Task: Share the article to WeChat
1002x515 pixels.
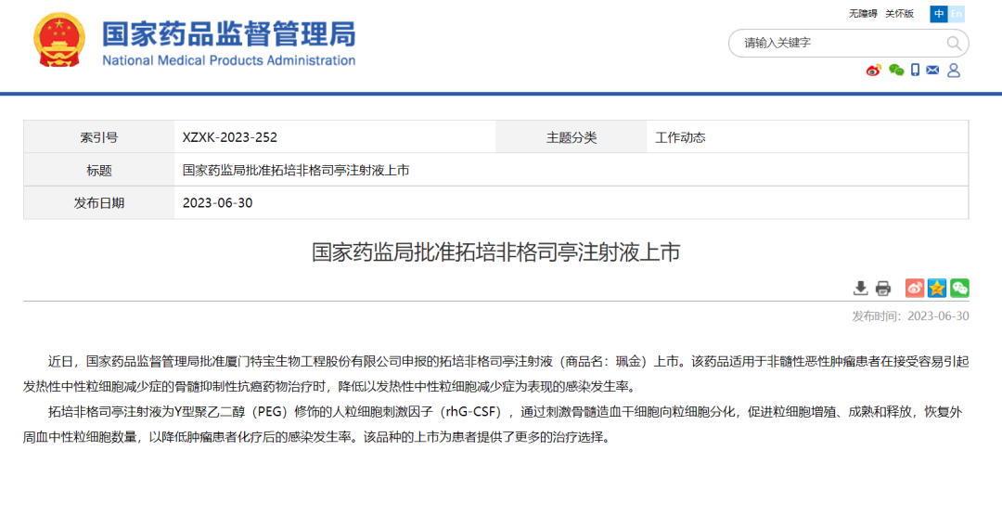Action: click(x=959, y=289)
